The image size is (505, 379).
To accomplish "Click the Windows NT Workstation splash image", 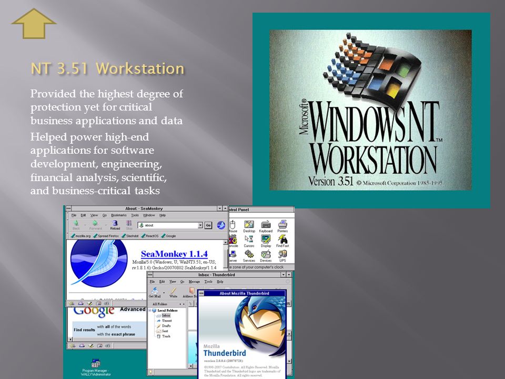I will [371, 110].
